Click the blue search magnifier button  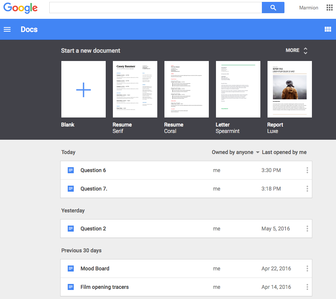[273, 8]
